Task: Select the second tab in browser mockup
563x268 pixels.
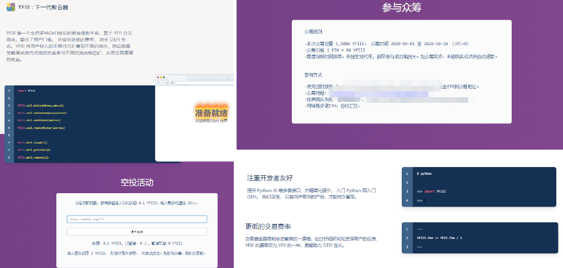Action: [198, 77]
